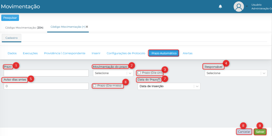Enable the Prazo (Dia útil) checkbox
This screenshot has height=136, width=272.
139,73
